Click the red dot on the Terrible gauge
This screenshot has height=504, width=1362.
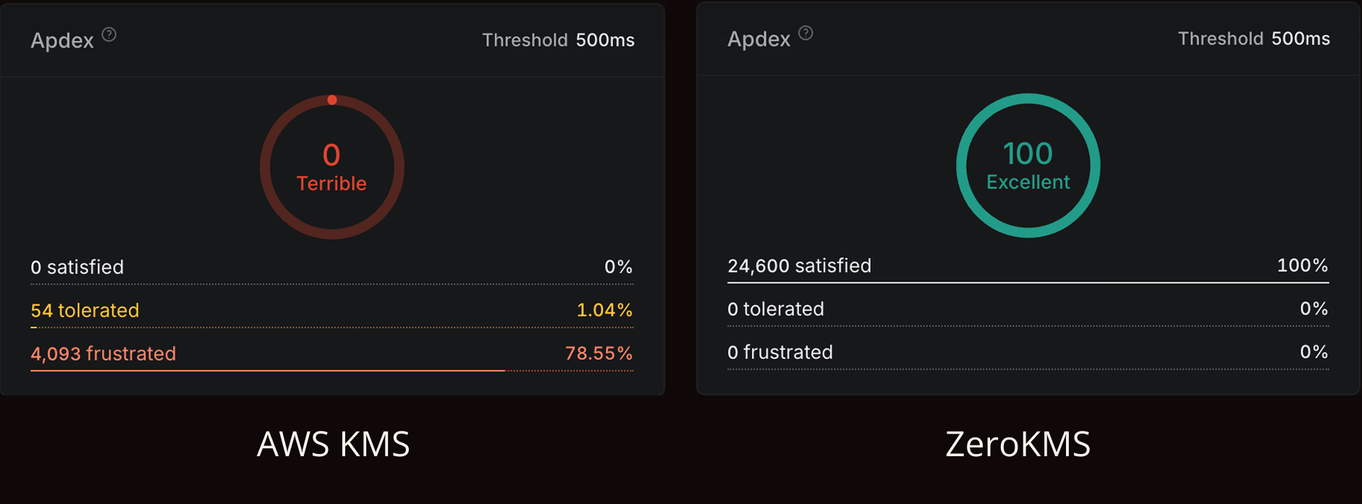click(332, 100)
